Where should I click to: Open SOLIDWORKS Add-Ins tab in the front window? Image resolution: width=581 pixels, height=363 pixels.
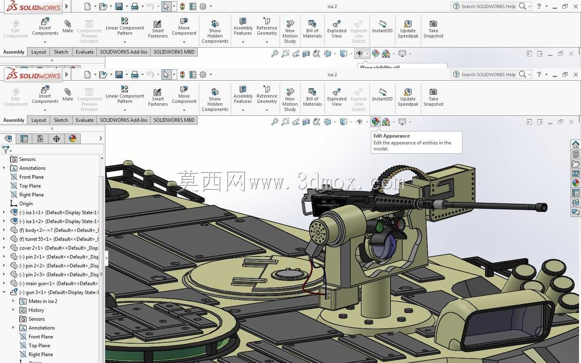[x=123, y=120]
